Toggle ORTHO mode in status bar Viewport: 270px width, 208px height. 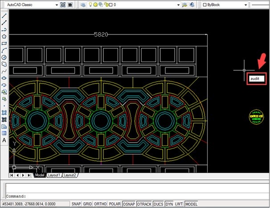click(100, 204)
